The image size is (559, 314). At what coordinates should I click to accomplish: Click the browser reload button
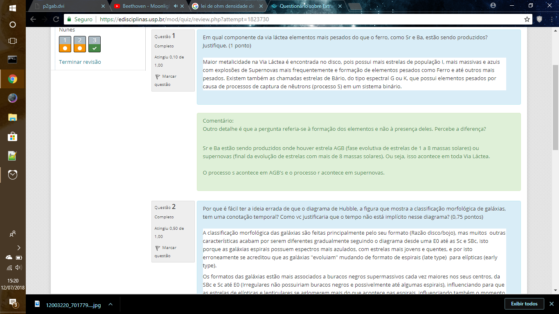point(56,19)
